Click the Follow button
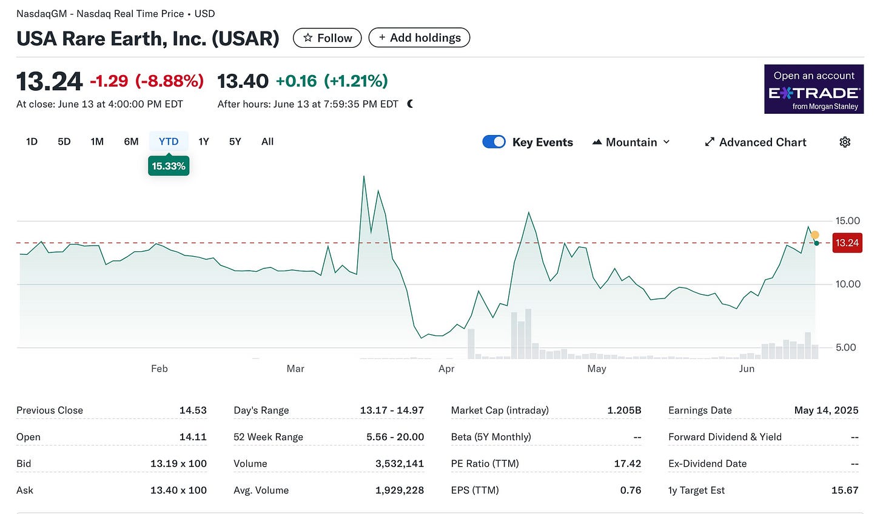 pyautogui.click(x=327, y=38)
